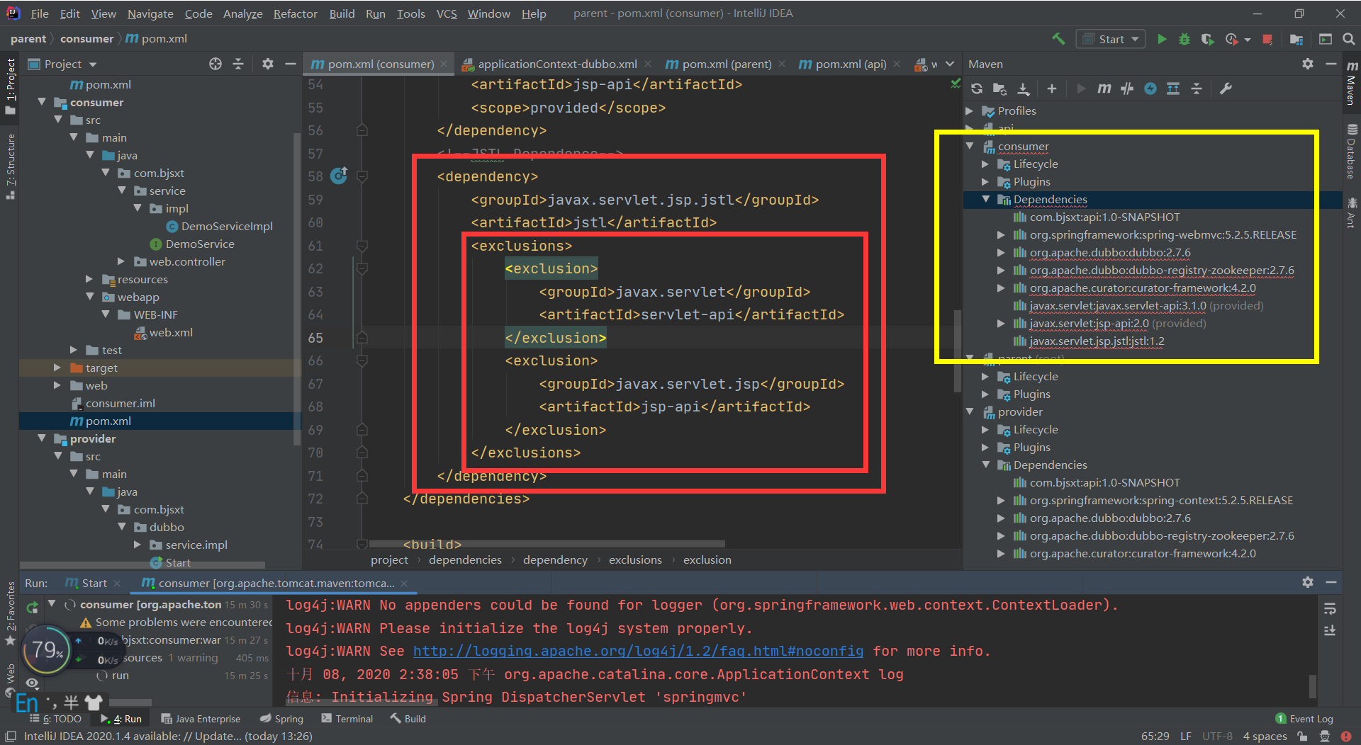Open Maven panel gear options
This screenshot has width=1361, height=745.
[1308, 64]
